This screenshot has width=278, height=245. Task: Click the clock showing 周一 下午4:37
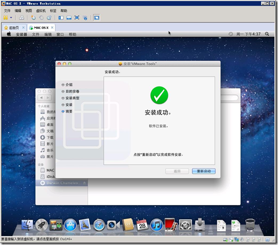[x=249, y=34]
